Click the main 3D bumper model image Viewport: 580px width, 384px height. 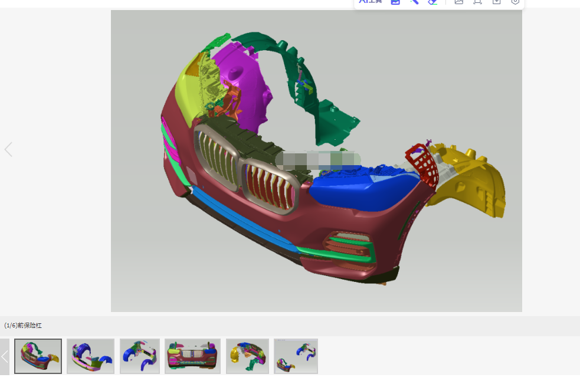[x=316, y=161]
